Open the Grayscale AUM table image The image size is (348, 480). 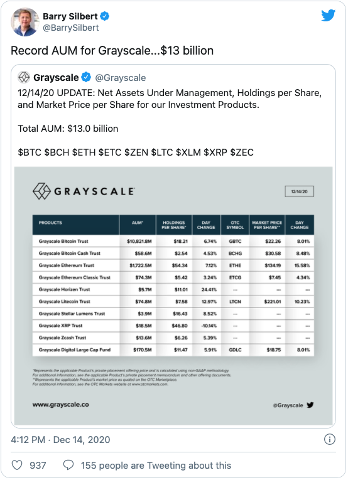[x=173, y=296]
